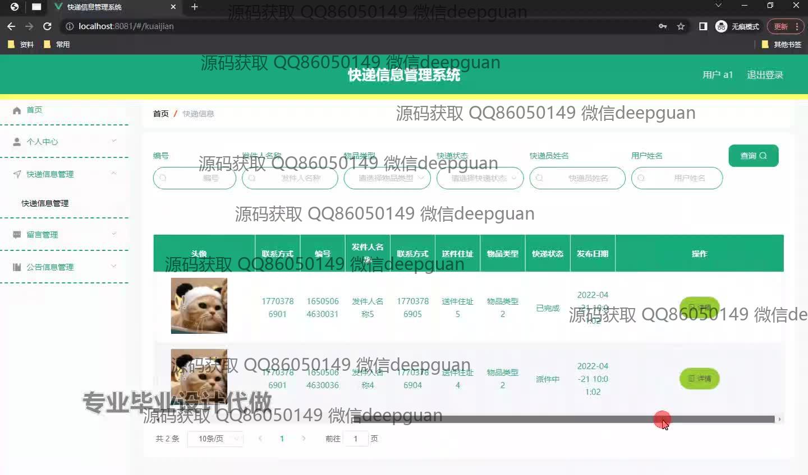
Task: Click the 首页 home icon in sidebar
Action: pos(16,110)
